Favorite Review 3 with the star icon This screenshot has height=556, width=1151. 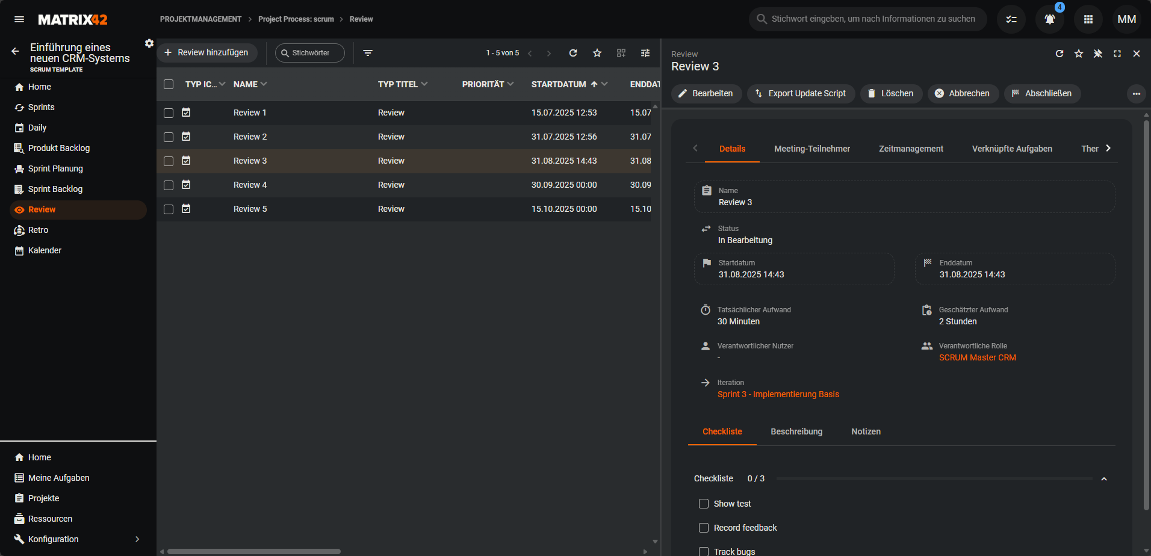[1079, 54]
